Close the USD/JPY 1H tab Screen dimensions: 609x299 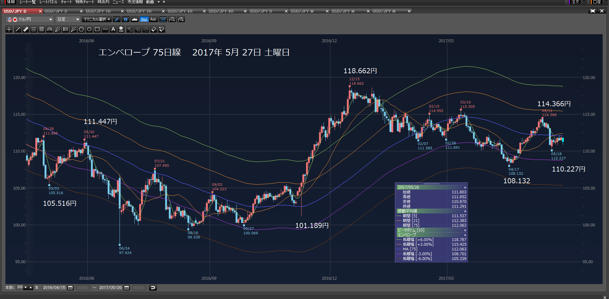point(122,11)
